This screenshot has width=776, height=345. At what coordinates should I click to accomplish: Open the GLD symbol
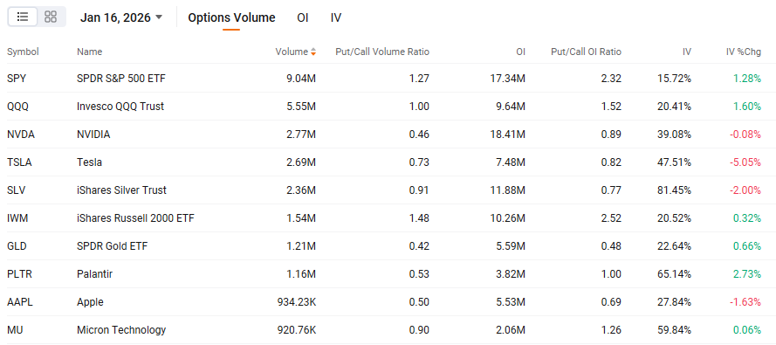coord(17,246)
